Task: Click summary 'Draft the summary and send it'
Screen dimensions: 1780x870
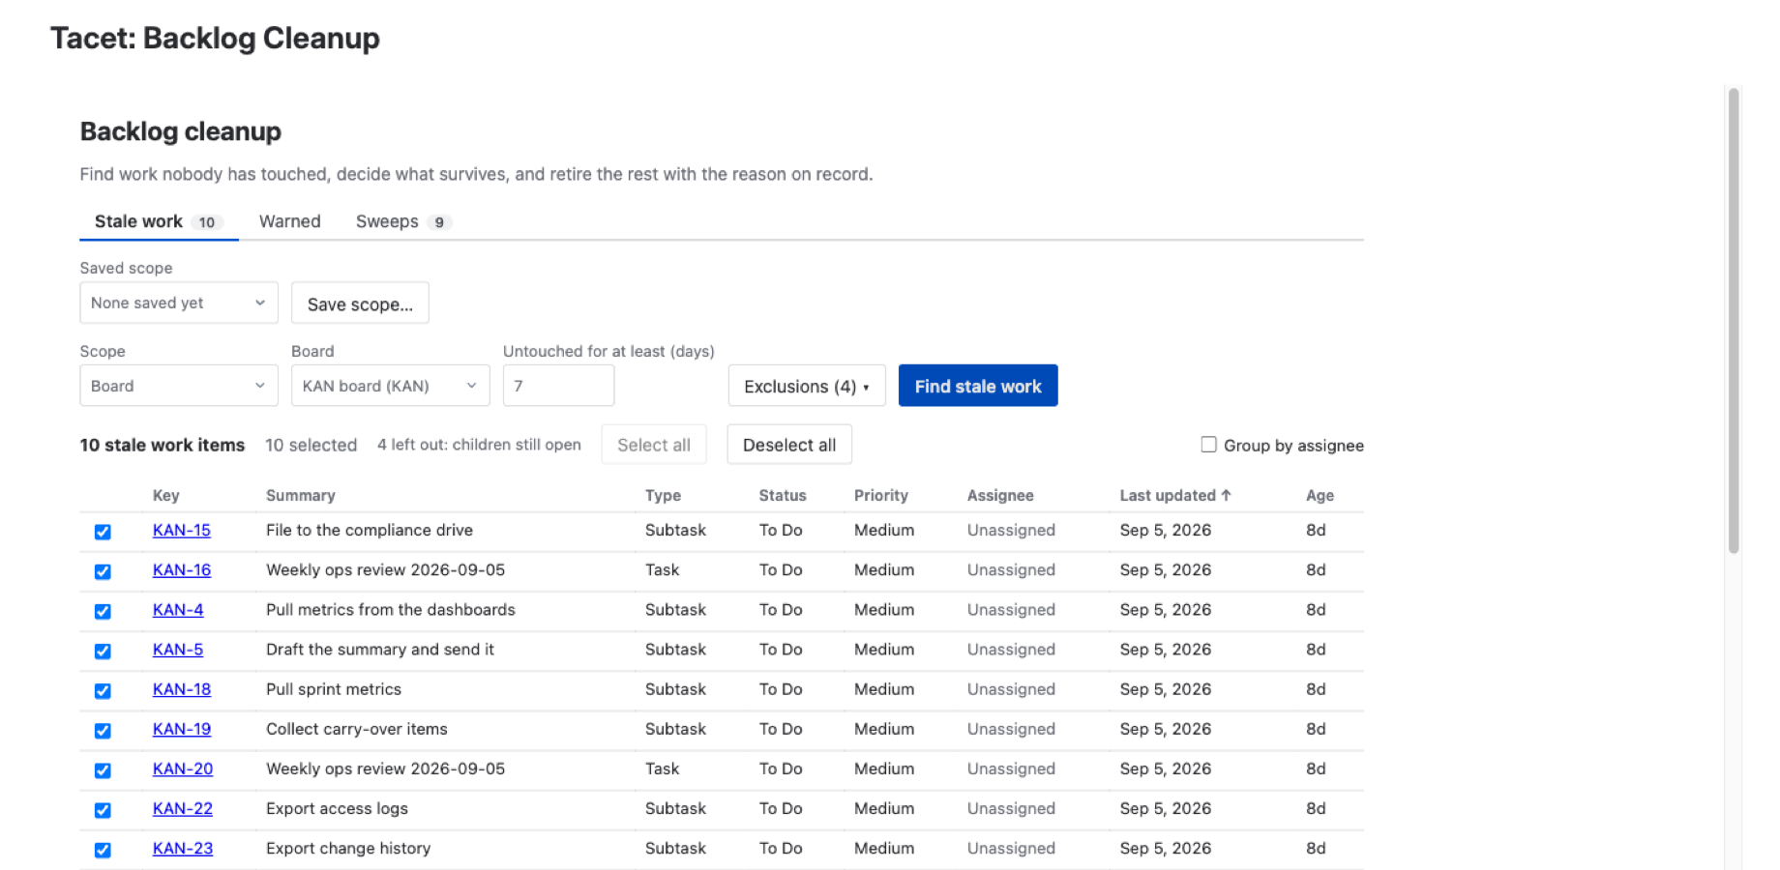Action: (380, 650)
